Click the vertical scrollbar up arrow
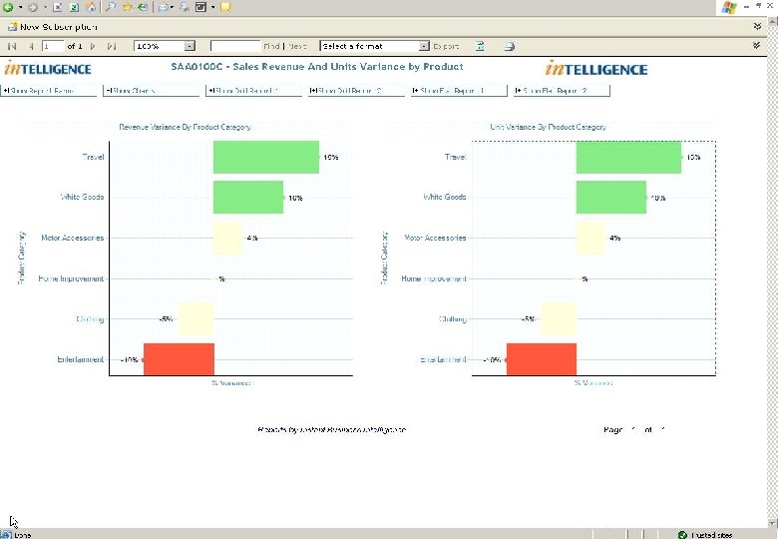The height and width of the screenshot is (539, 778). [773, 20]
